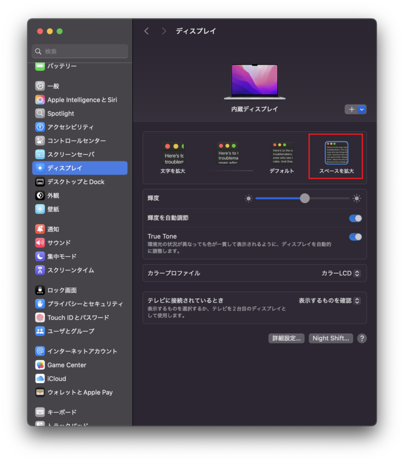Open the Keyboard (キーボード) icon
The width and height of the screenshot is (404, 462).
point(40,412)
